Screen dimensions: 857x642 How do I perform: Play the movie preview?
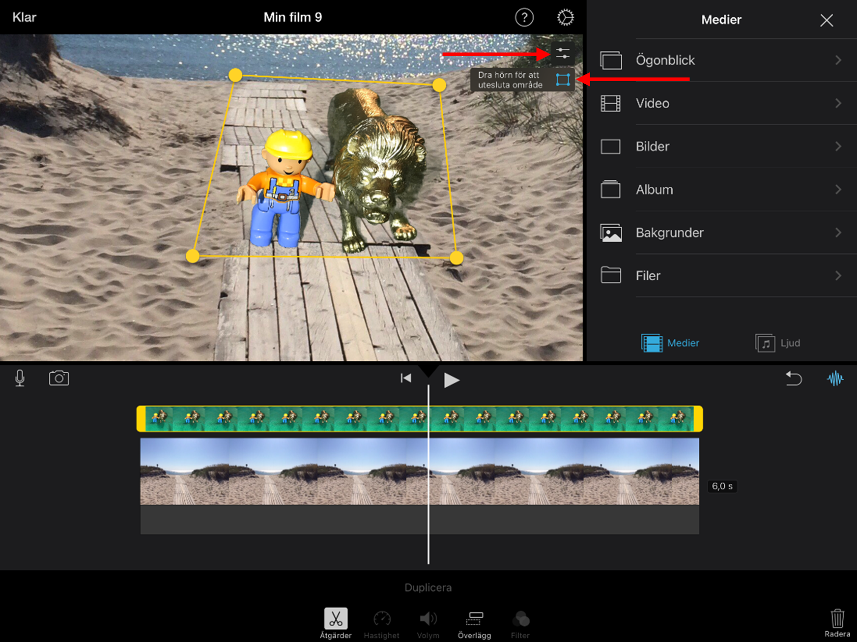451,380
